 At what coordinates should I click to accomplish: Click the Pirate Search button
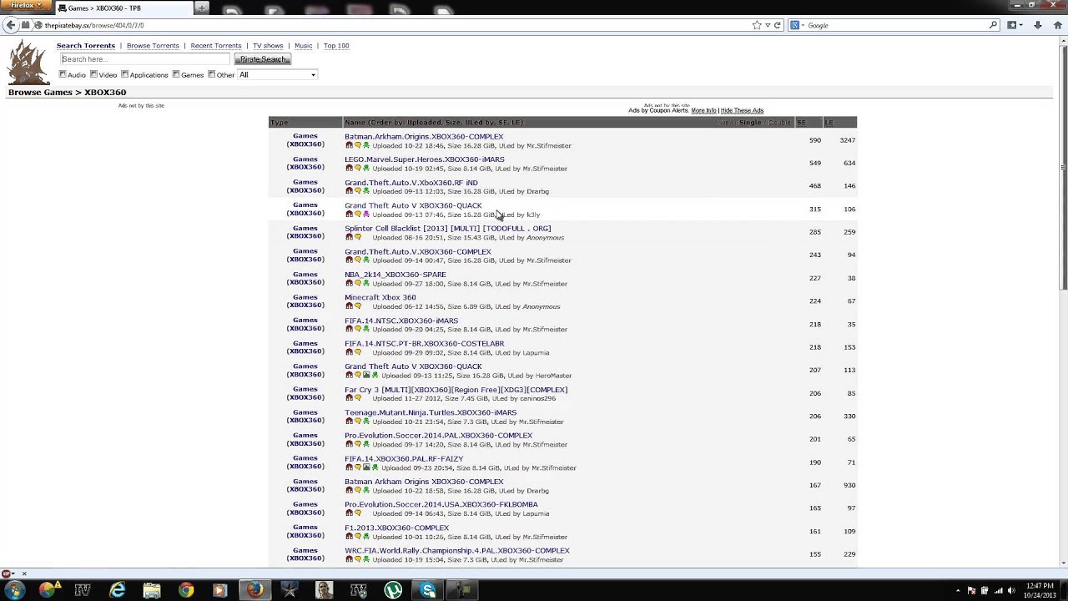263,59
